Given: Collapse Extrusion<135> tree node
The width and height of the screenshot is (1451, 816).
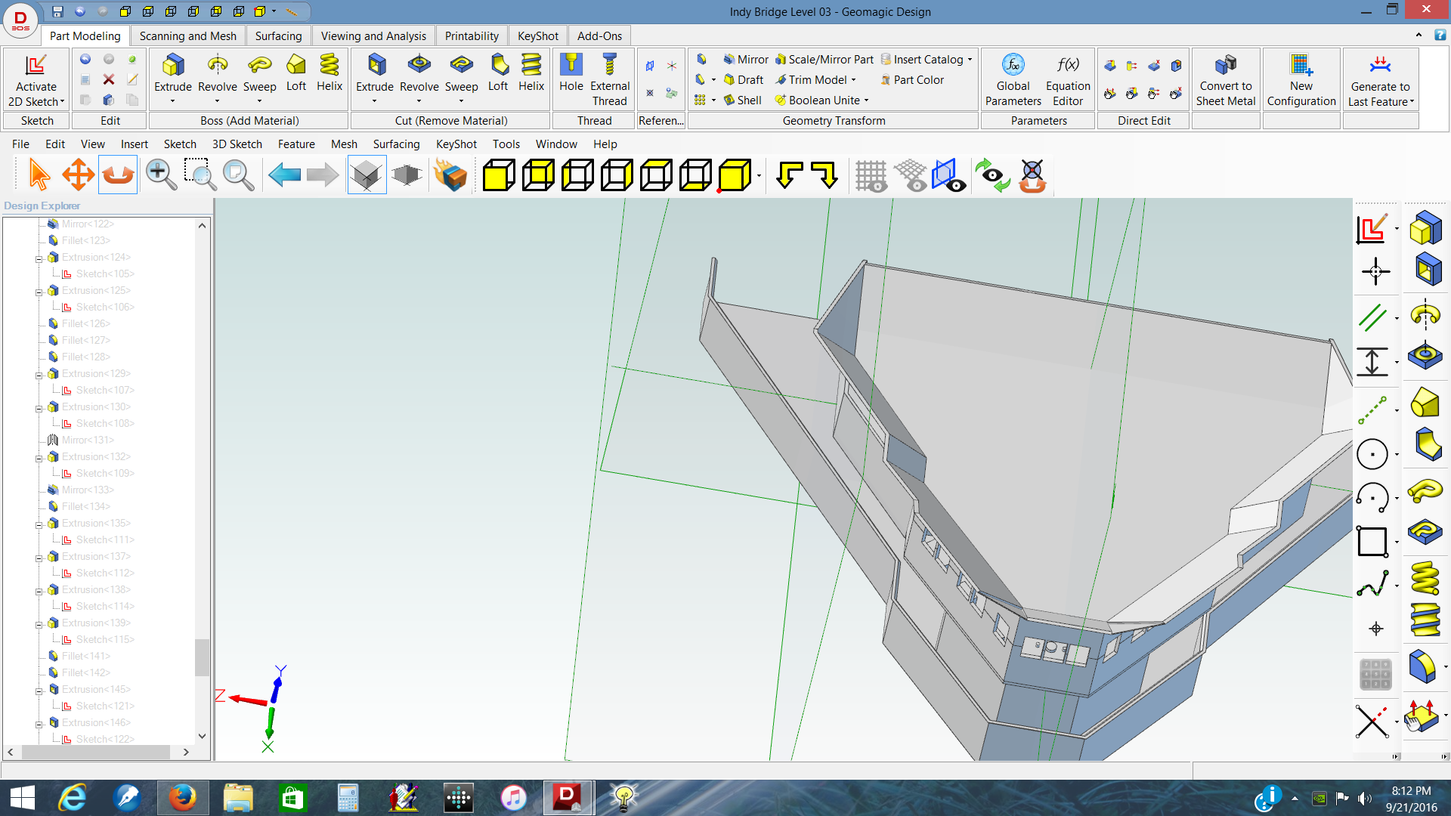Looking at the screenshot, I should pos(39,524).
